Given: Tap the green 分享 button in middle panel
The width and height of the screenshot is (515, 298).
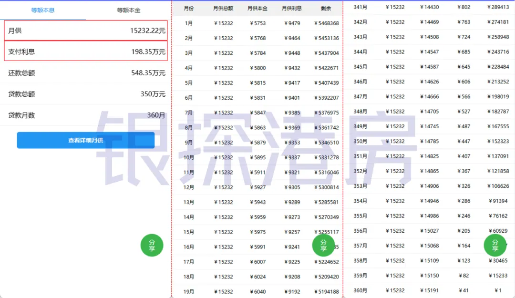Looking at the screenshot, I should tap(323, 245).
